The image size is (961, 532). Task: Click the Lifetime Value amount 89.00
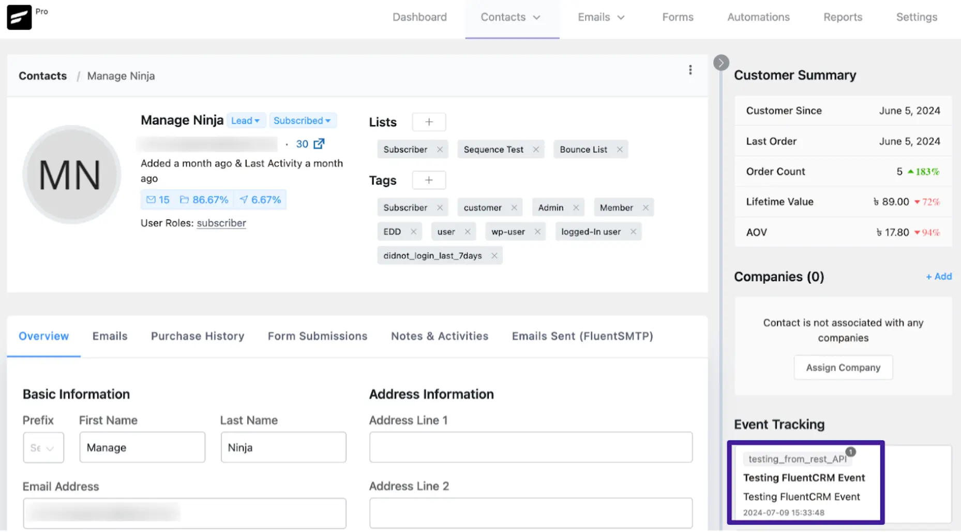click(891, 202)
